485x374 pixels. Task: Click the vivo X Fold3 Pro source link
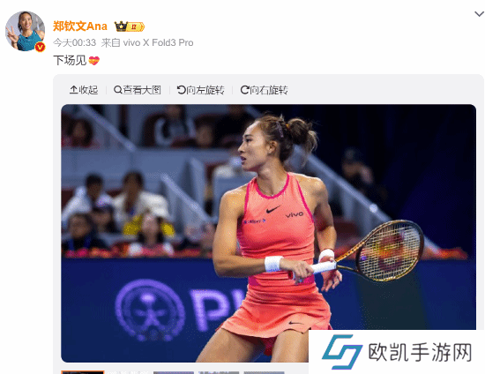click(158, 42)
